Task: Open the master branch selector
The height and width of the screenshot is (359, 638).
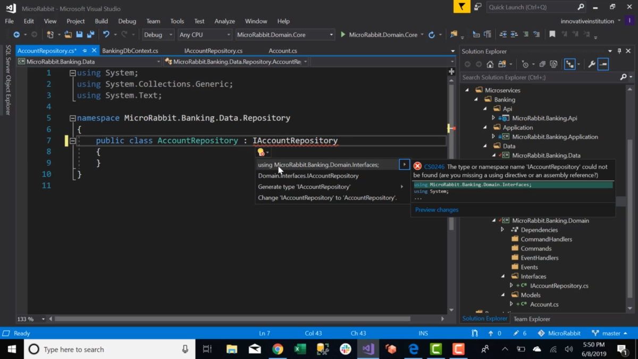Action: [609, 333]
